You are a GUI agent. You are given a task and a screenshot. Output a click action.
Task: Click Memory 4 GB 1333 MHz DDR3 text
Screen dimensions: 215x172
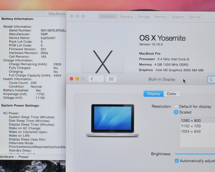click(164, 64)
